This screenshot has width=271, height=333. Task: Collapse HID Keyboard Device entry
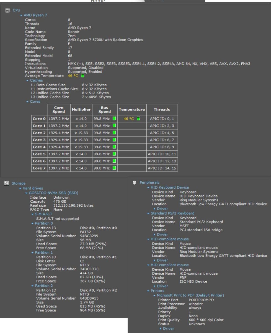click(148, 188)
